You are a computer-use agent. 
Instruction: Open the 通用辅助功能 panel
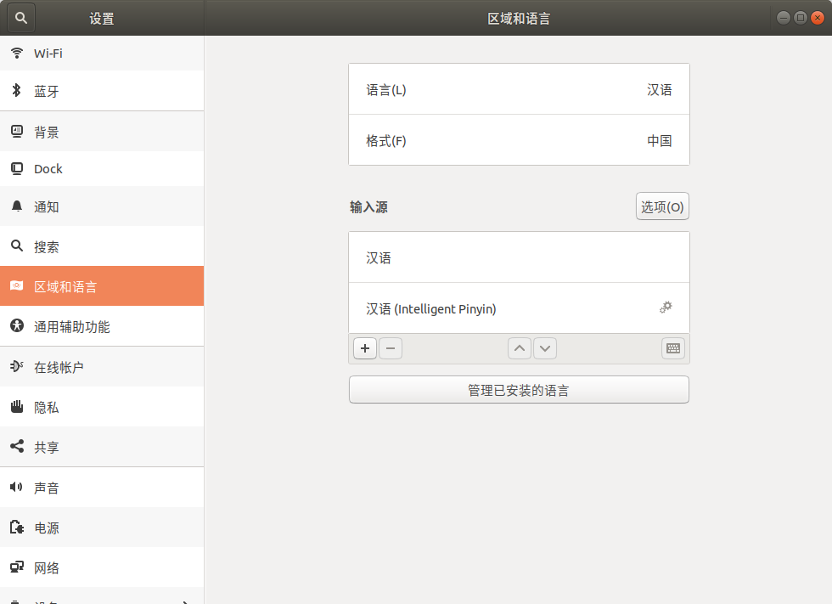[102, 326]
